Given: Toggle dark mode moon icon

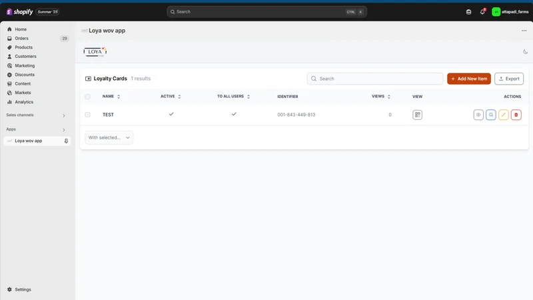Looking at the screenshot, I should click(x=525, y=52).
